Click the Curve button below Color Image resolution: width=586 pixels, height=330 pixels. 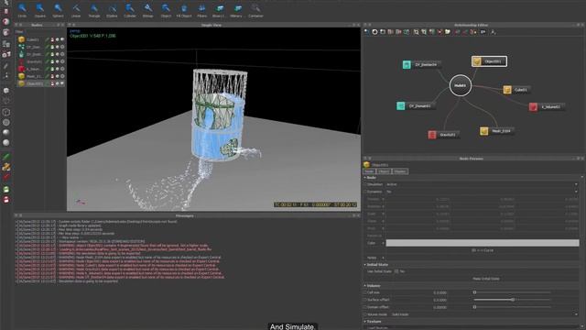point(483,250)
